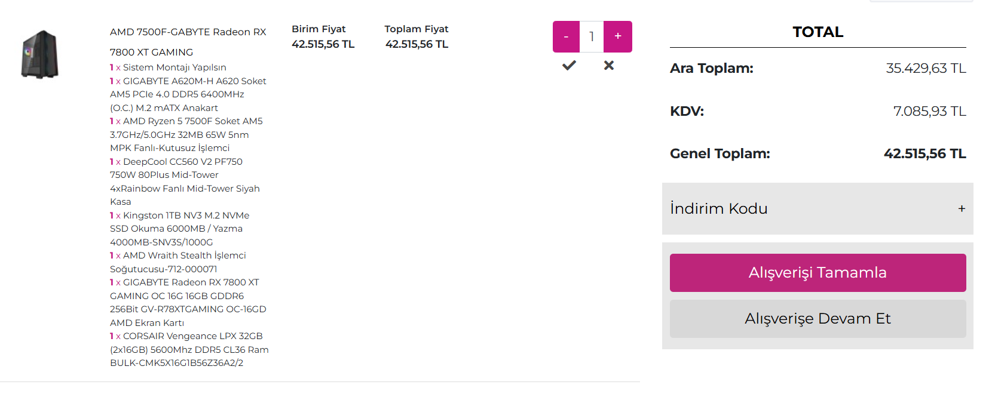Click the Genel Toplam amount
The height and width of the screenshot is (400, 995).
point(924,153)
